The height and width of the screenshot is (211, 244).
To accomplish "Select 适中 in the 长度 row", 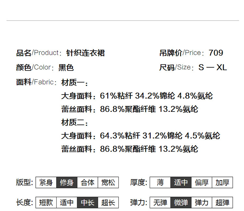I will (x=67, y=203).
